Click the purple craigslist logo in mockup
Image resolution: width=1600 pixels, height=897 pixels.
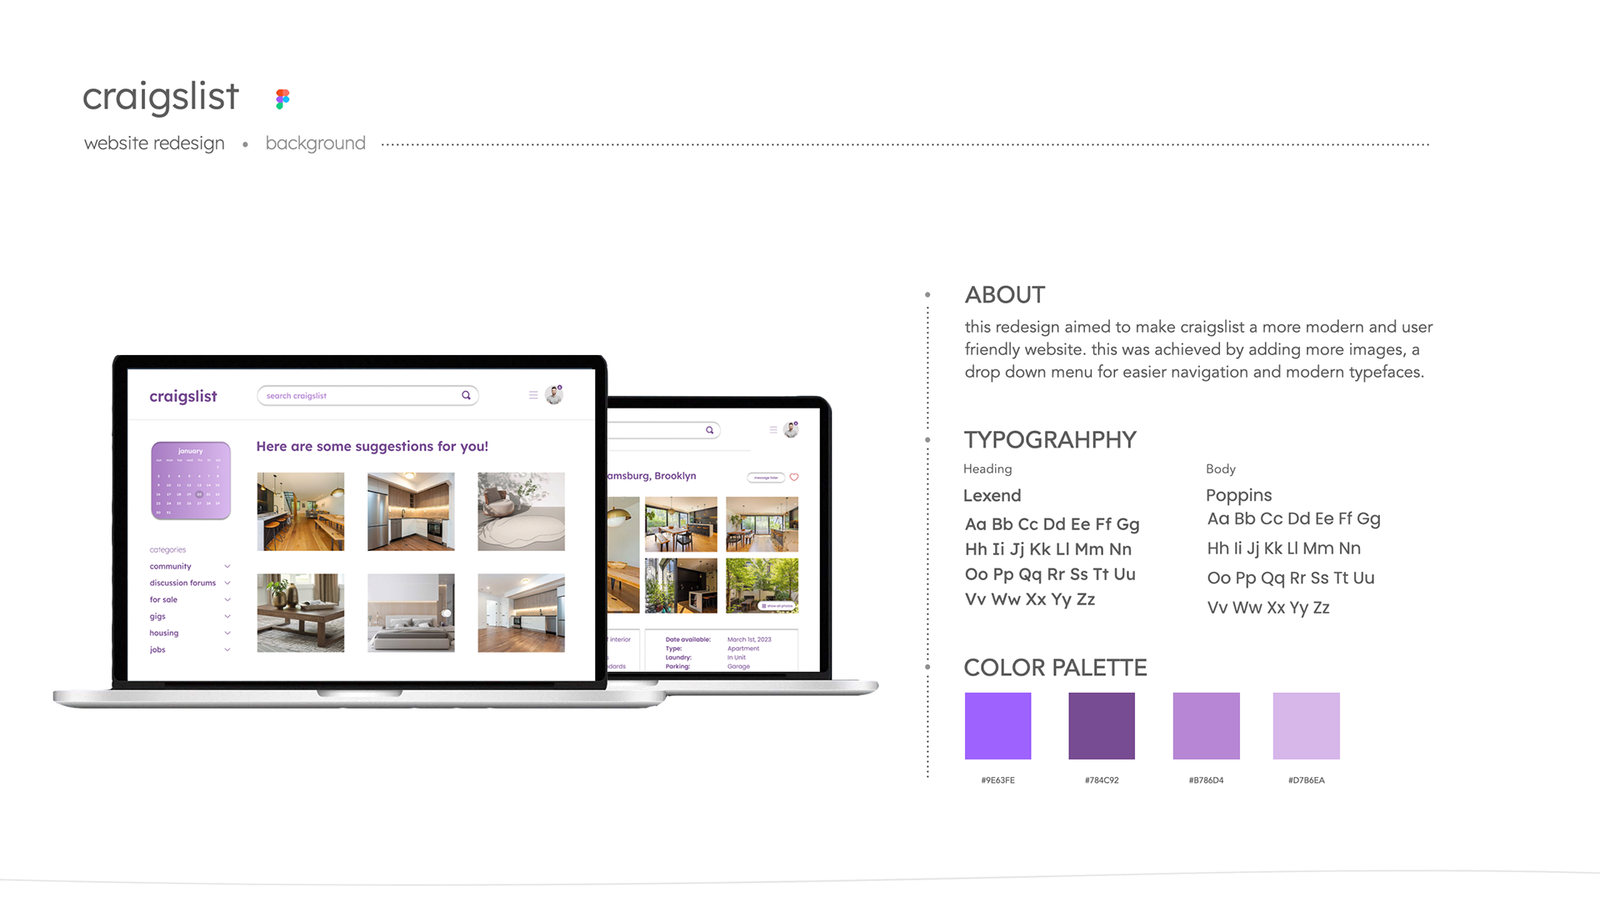tap(183, 396)
